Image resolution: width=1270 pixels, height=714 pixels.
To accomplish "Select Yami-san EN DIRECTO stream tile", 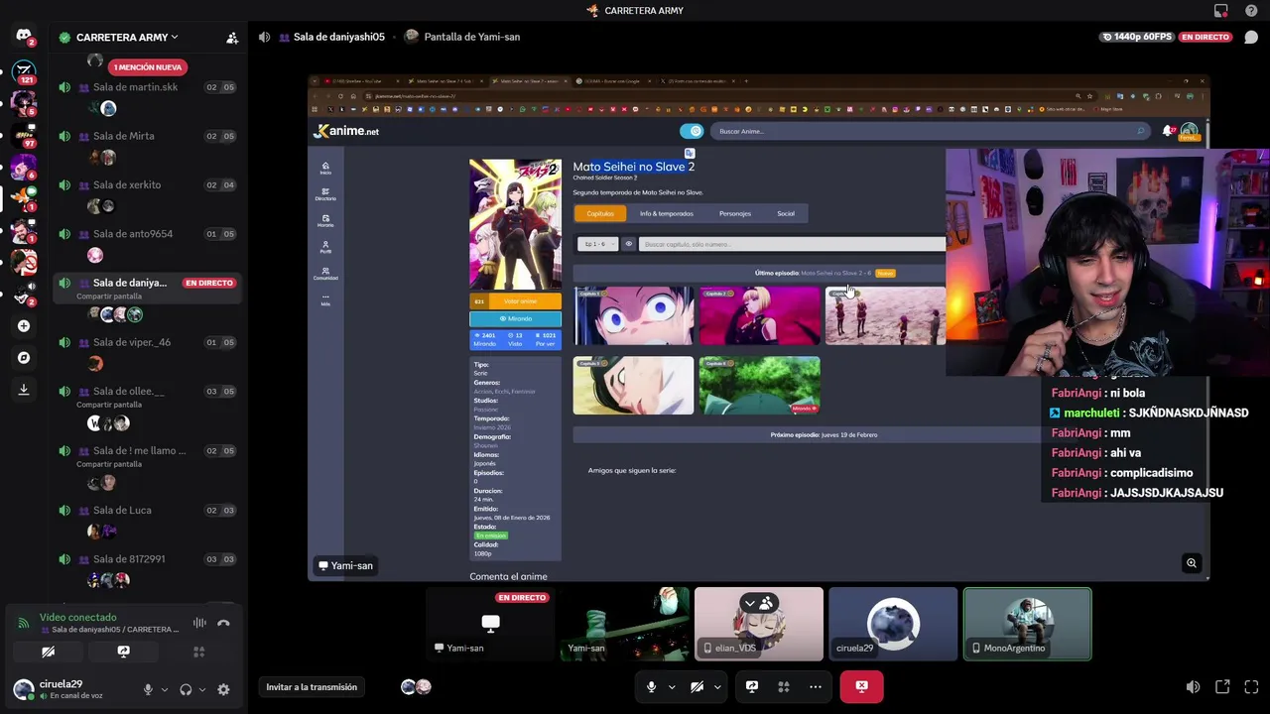I will pos(490,624).
